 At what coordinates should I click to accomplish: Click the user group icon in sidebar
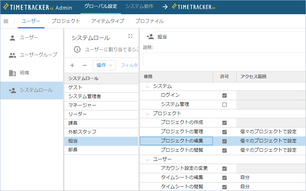12,55
